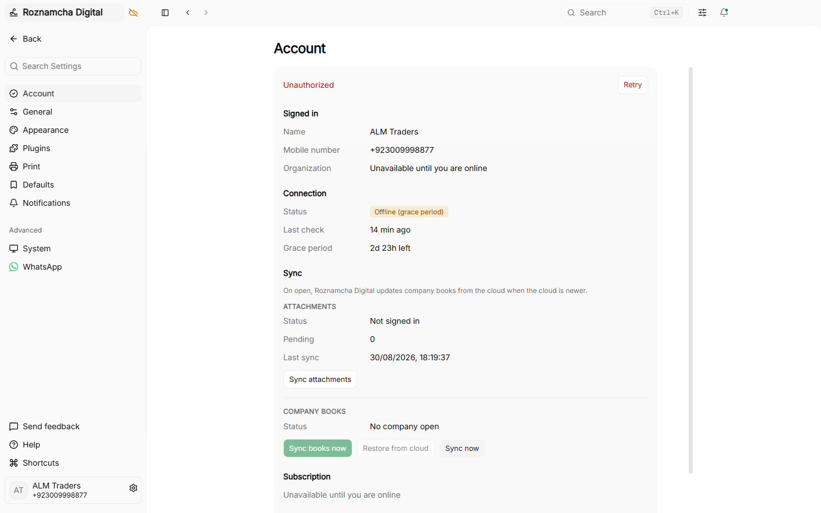Image resolution: width=821 pixels, height=513 pixels.
Task: Open the Plugins settings section
Action: pyautogui.click(x=73, y=148)
